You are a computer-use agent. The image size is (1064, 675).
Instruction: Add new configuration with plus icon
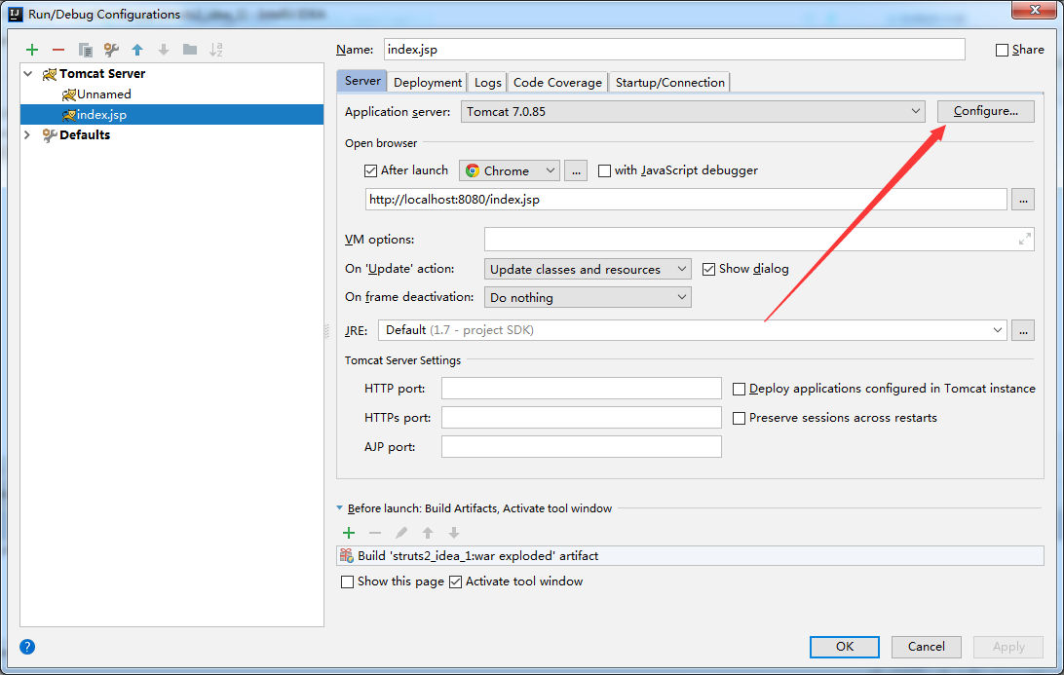point(32,50)
